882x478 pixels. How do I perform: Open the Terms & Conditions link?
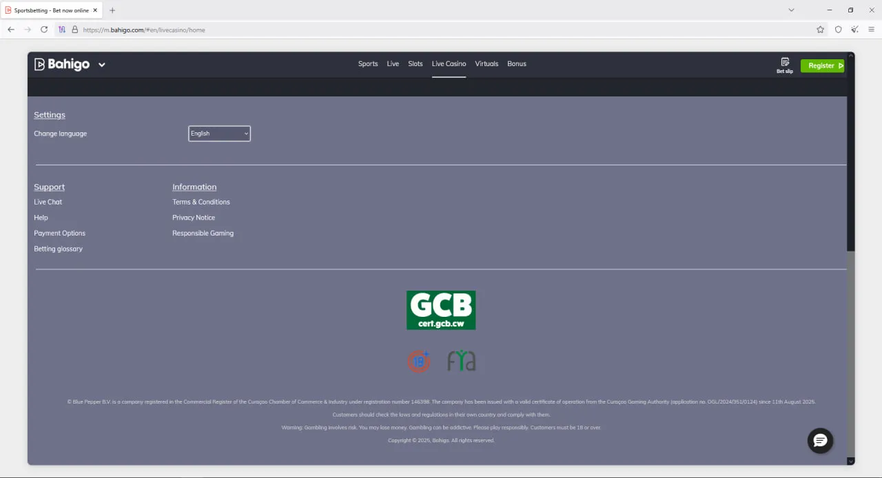201,202
